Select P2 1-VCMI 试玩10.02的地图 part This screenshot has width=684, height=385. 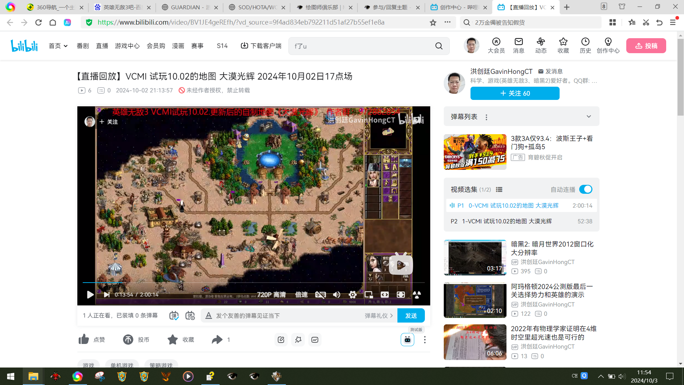[521, 221]
